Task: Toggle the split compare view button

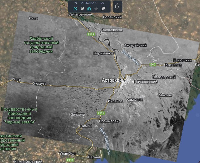Action: [x=117, y=7]
